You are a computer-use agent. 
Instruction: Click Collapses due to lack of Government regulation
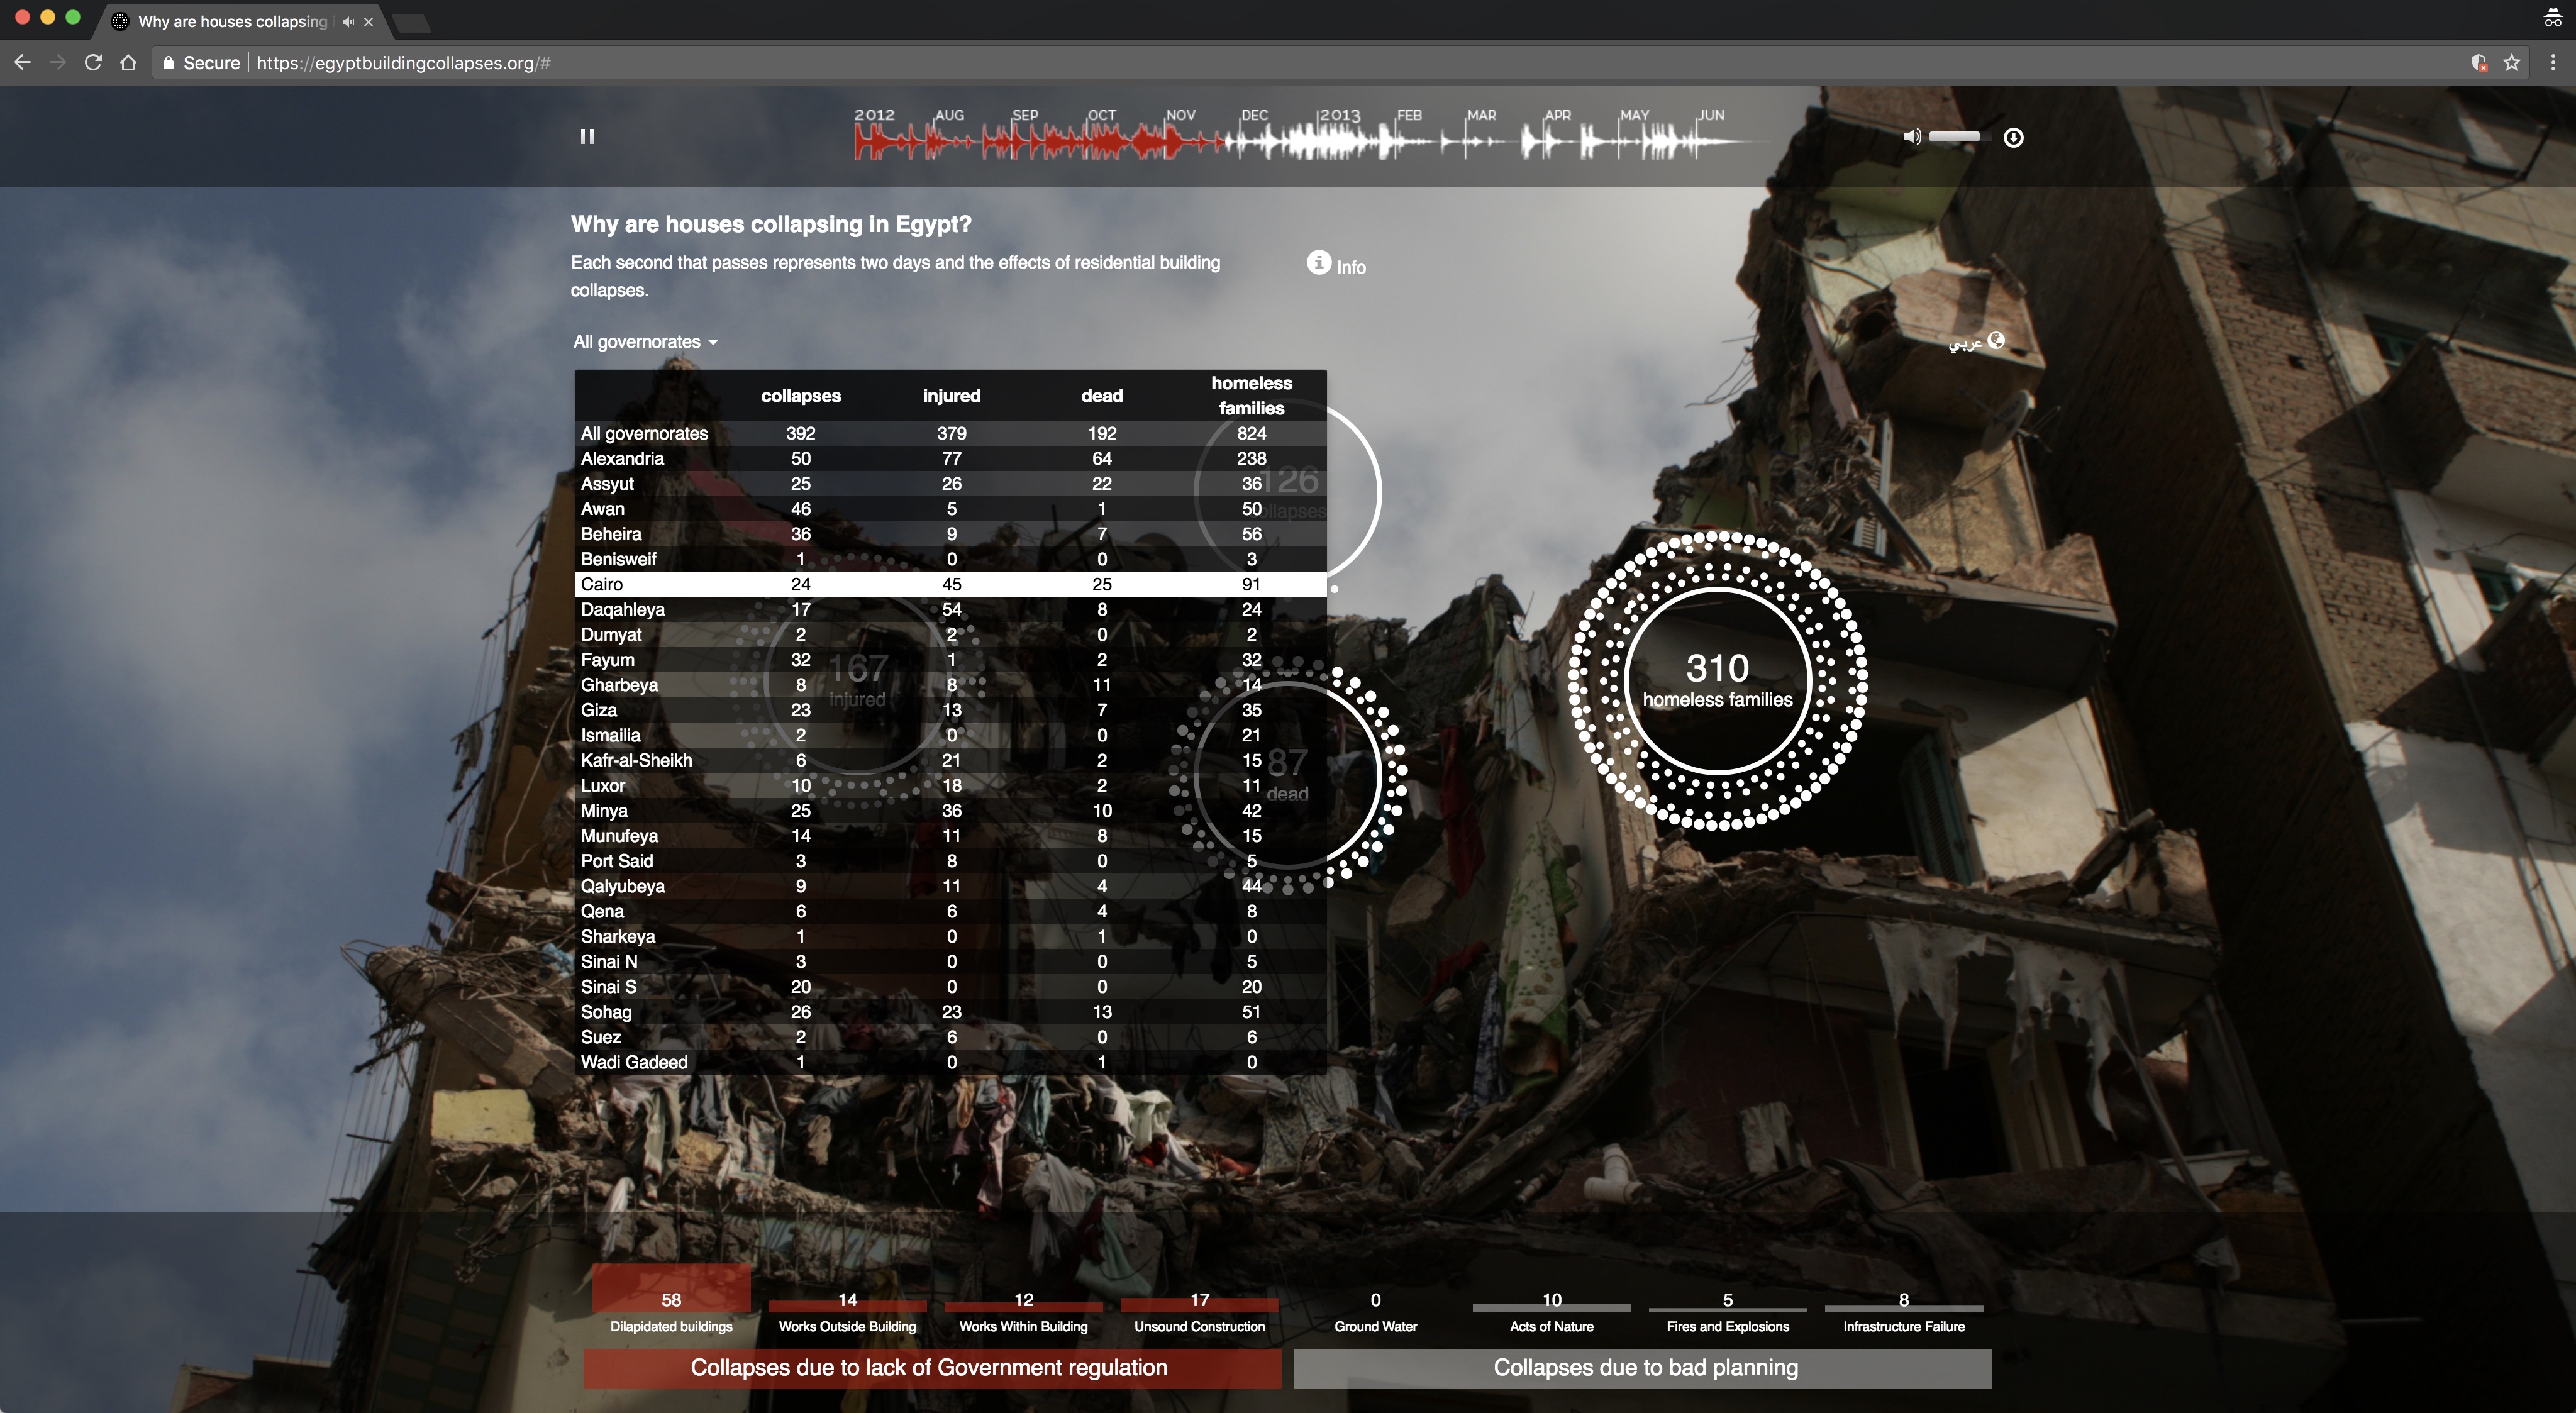[932, 1368]
